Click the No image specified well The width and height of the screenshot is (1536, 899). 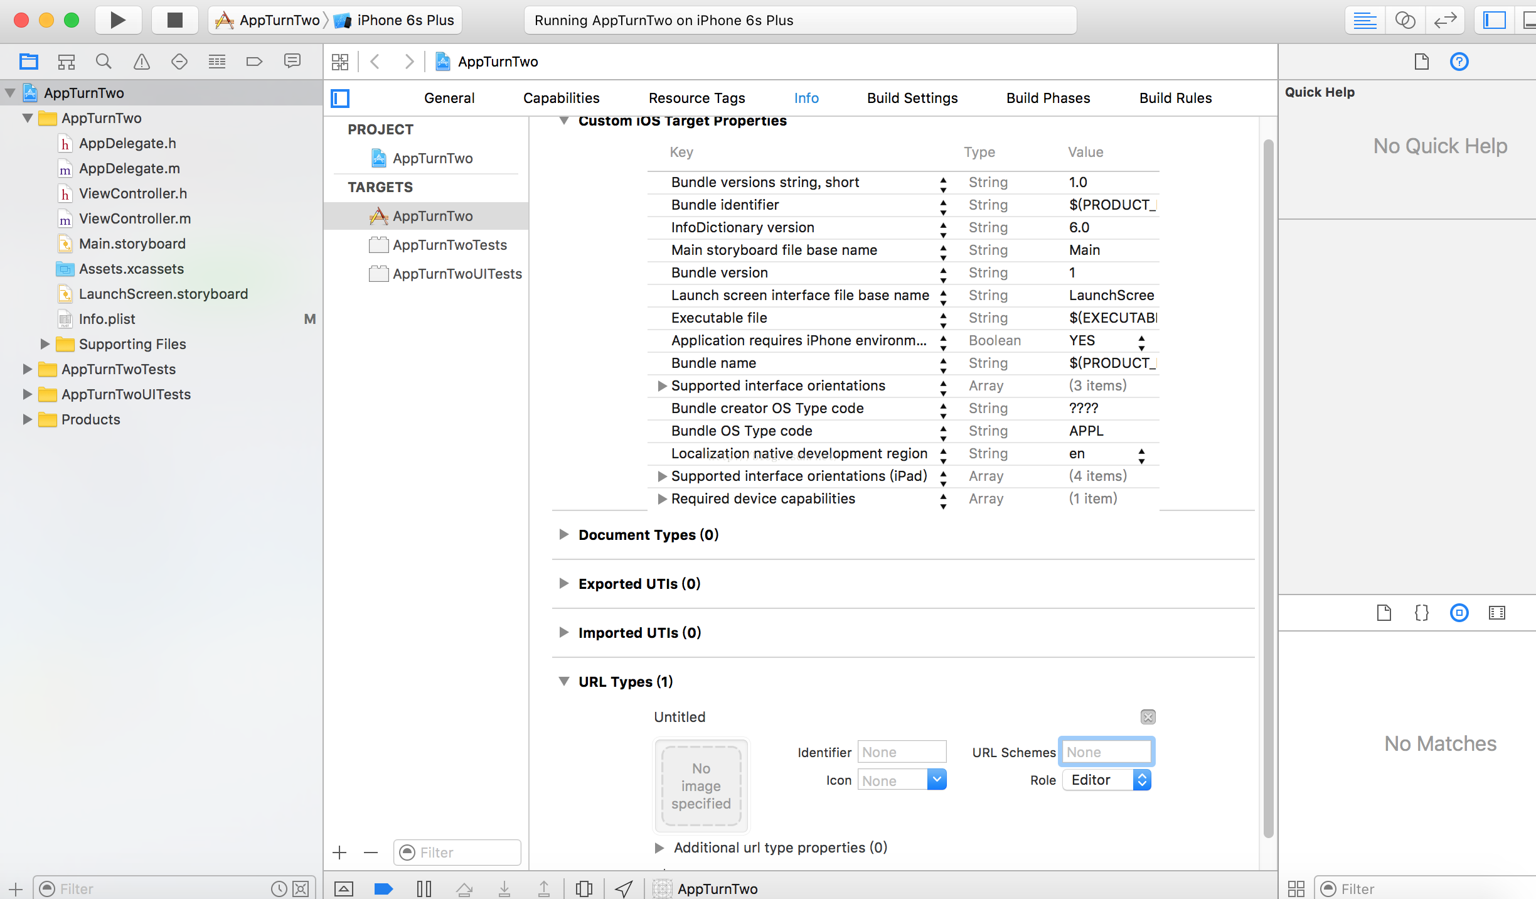[701, 785]
